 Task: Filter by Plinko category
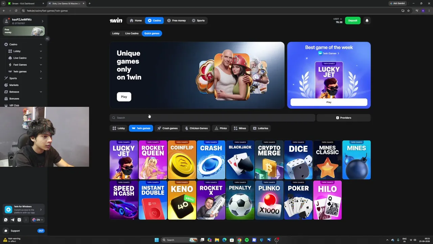click(221, 128)
